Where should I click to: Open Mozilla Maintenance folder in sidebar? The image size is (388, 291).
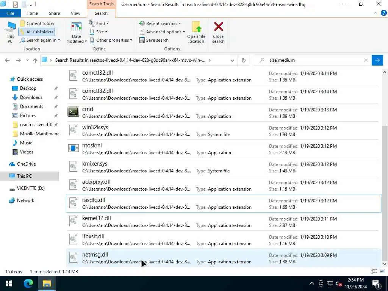36,134
